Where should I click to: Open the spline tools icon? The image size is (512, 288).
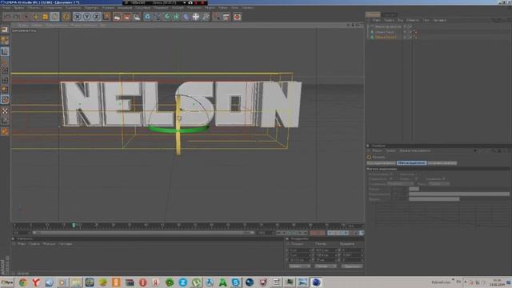point(157,16)
